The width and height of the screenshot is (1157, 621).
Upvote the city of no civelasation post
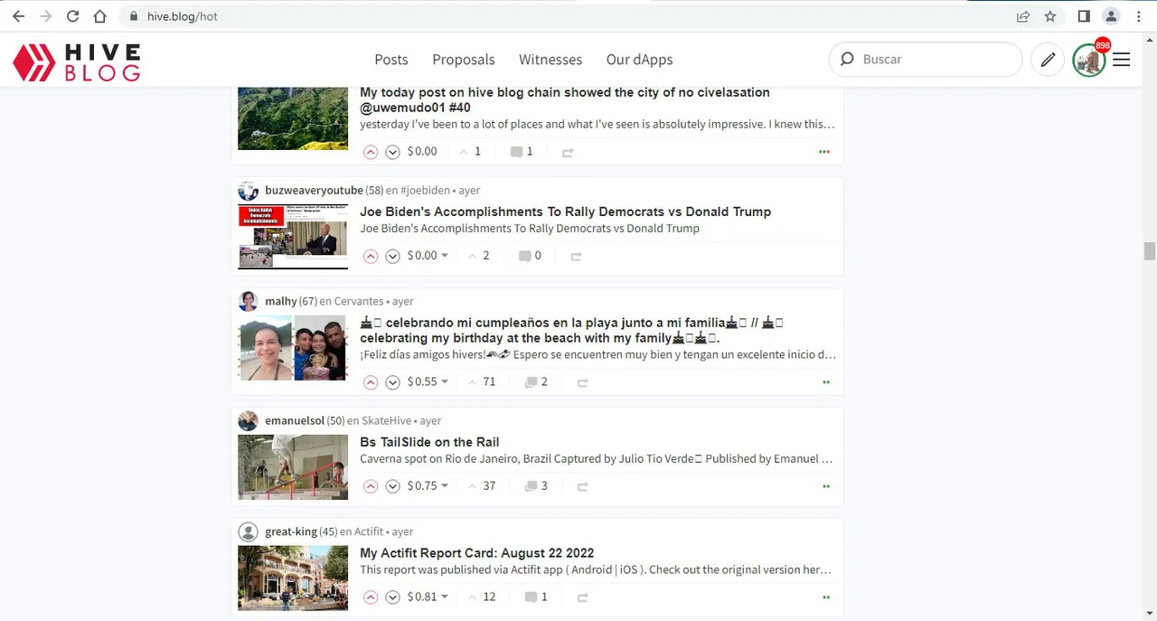[x=371, y=152]
